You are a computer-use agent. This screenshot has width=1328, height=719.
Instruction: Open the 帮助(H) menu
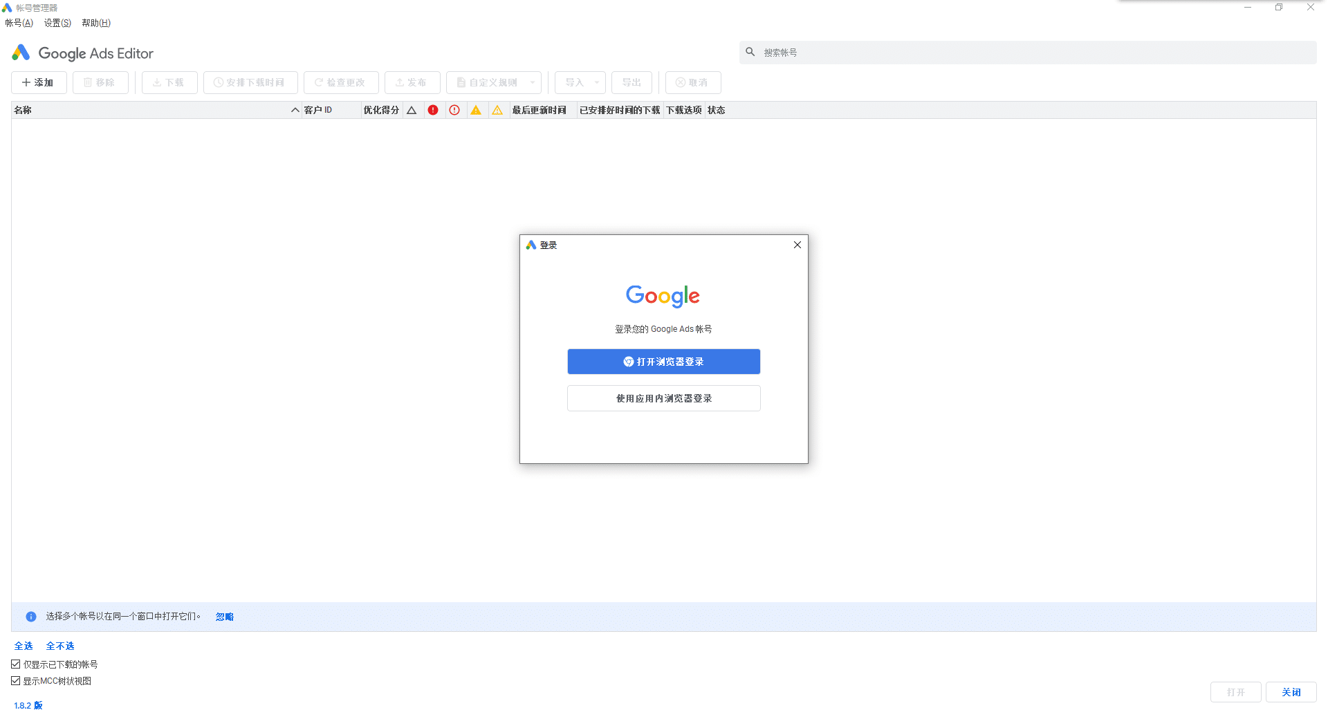click(96, 23)
